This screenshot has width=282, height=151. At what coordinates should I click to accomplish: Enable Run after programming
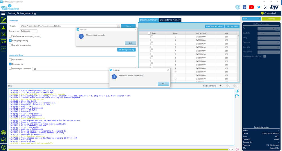click(10, 45)
